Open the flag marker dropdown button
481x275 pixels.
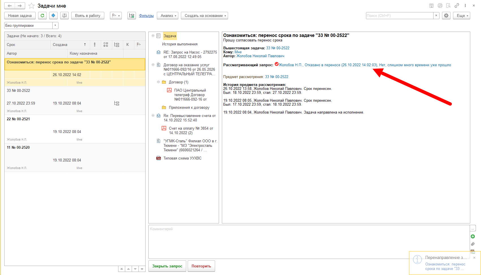(116, 15)
